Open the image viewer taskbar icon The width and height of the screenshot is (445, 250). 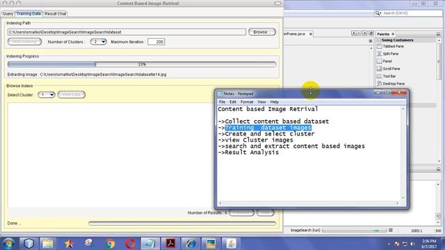[211, 244]
